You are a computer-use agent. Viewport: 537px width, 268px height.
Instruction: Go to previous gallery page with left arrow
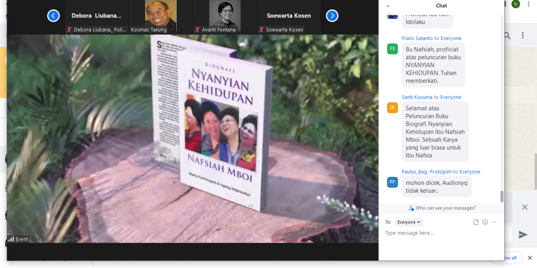click(53, 16)
